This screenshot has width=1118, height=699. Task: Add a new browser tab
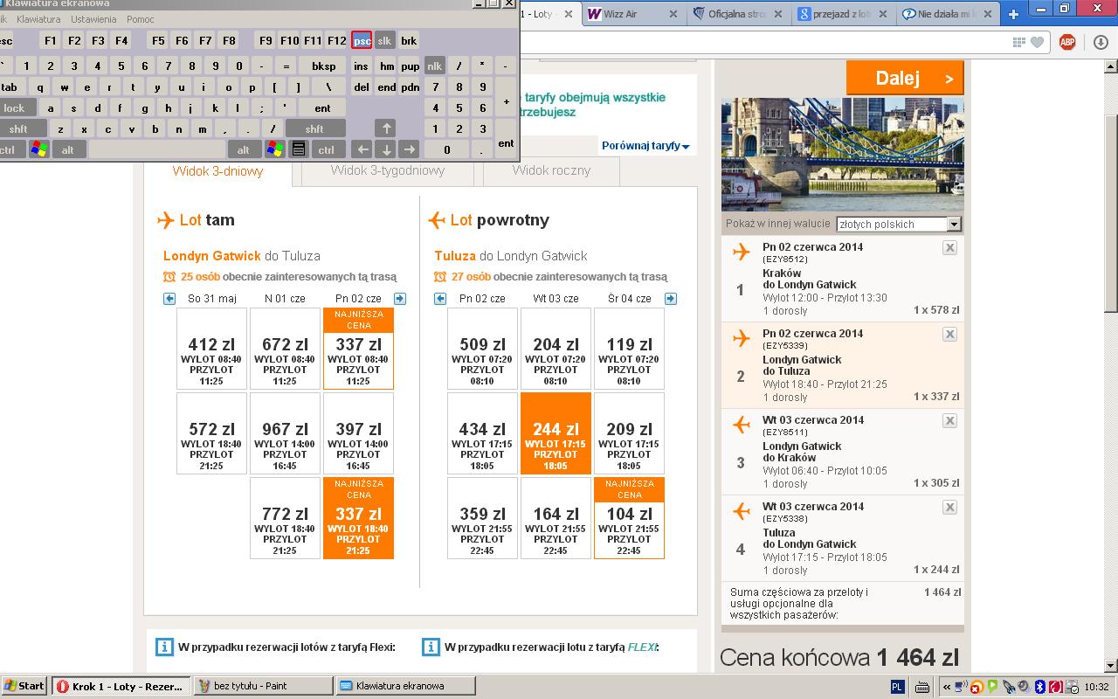pos(1013,14)
